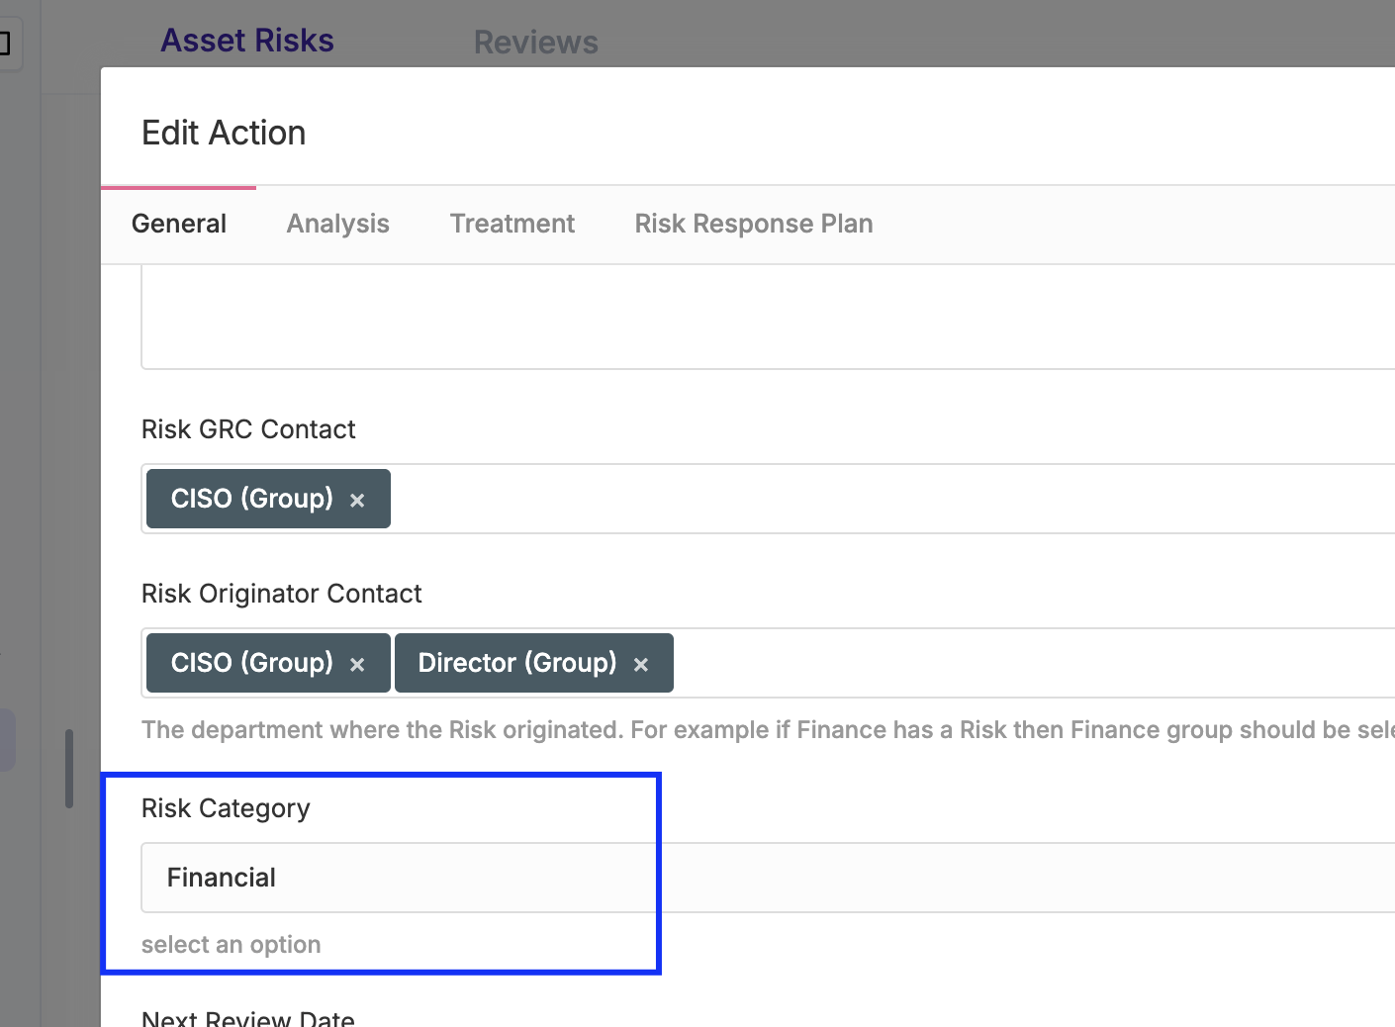Click the vertical scrollbar left of the dialog
The image size is (1395, 1027).
click(69, 768)
